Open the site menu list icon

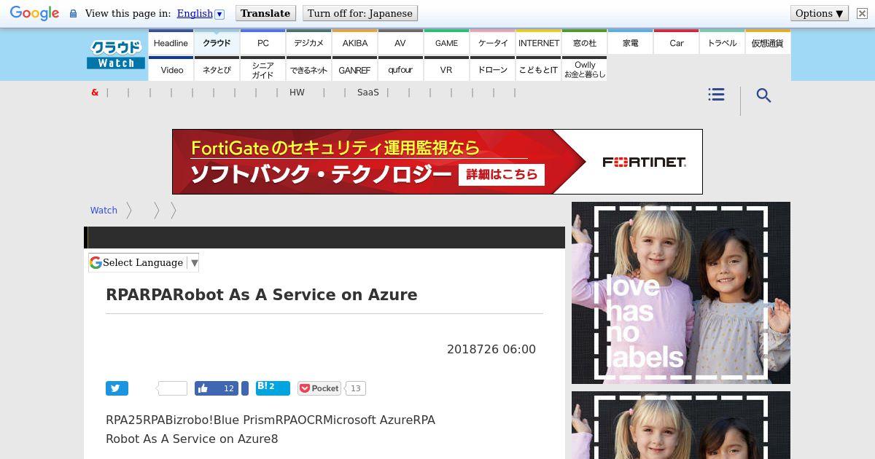pyautogui.click(x=716, y=95)
